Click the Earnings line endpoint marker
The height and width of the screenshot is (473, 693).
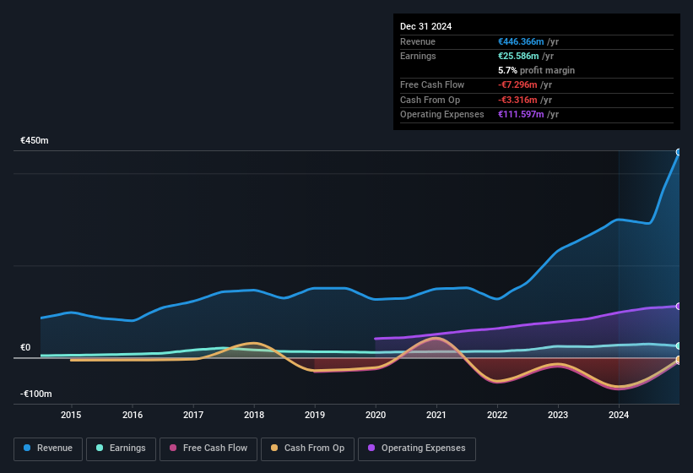coord(679,346)
